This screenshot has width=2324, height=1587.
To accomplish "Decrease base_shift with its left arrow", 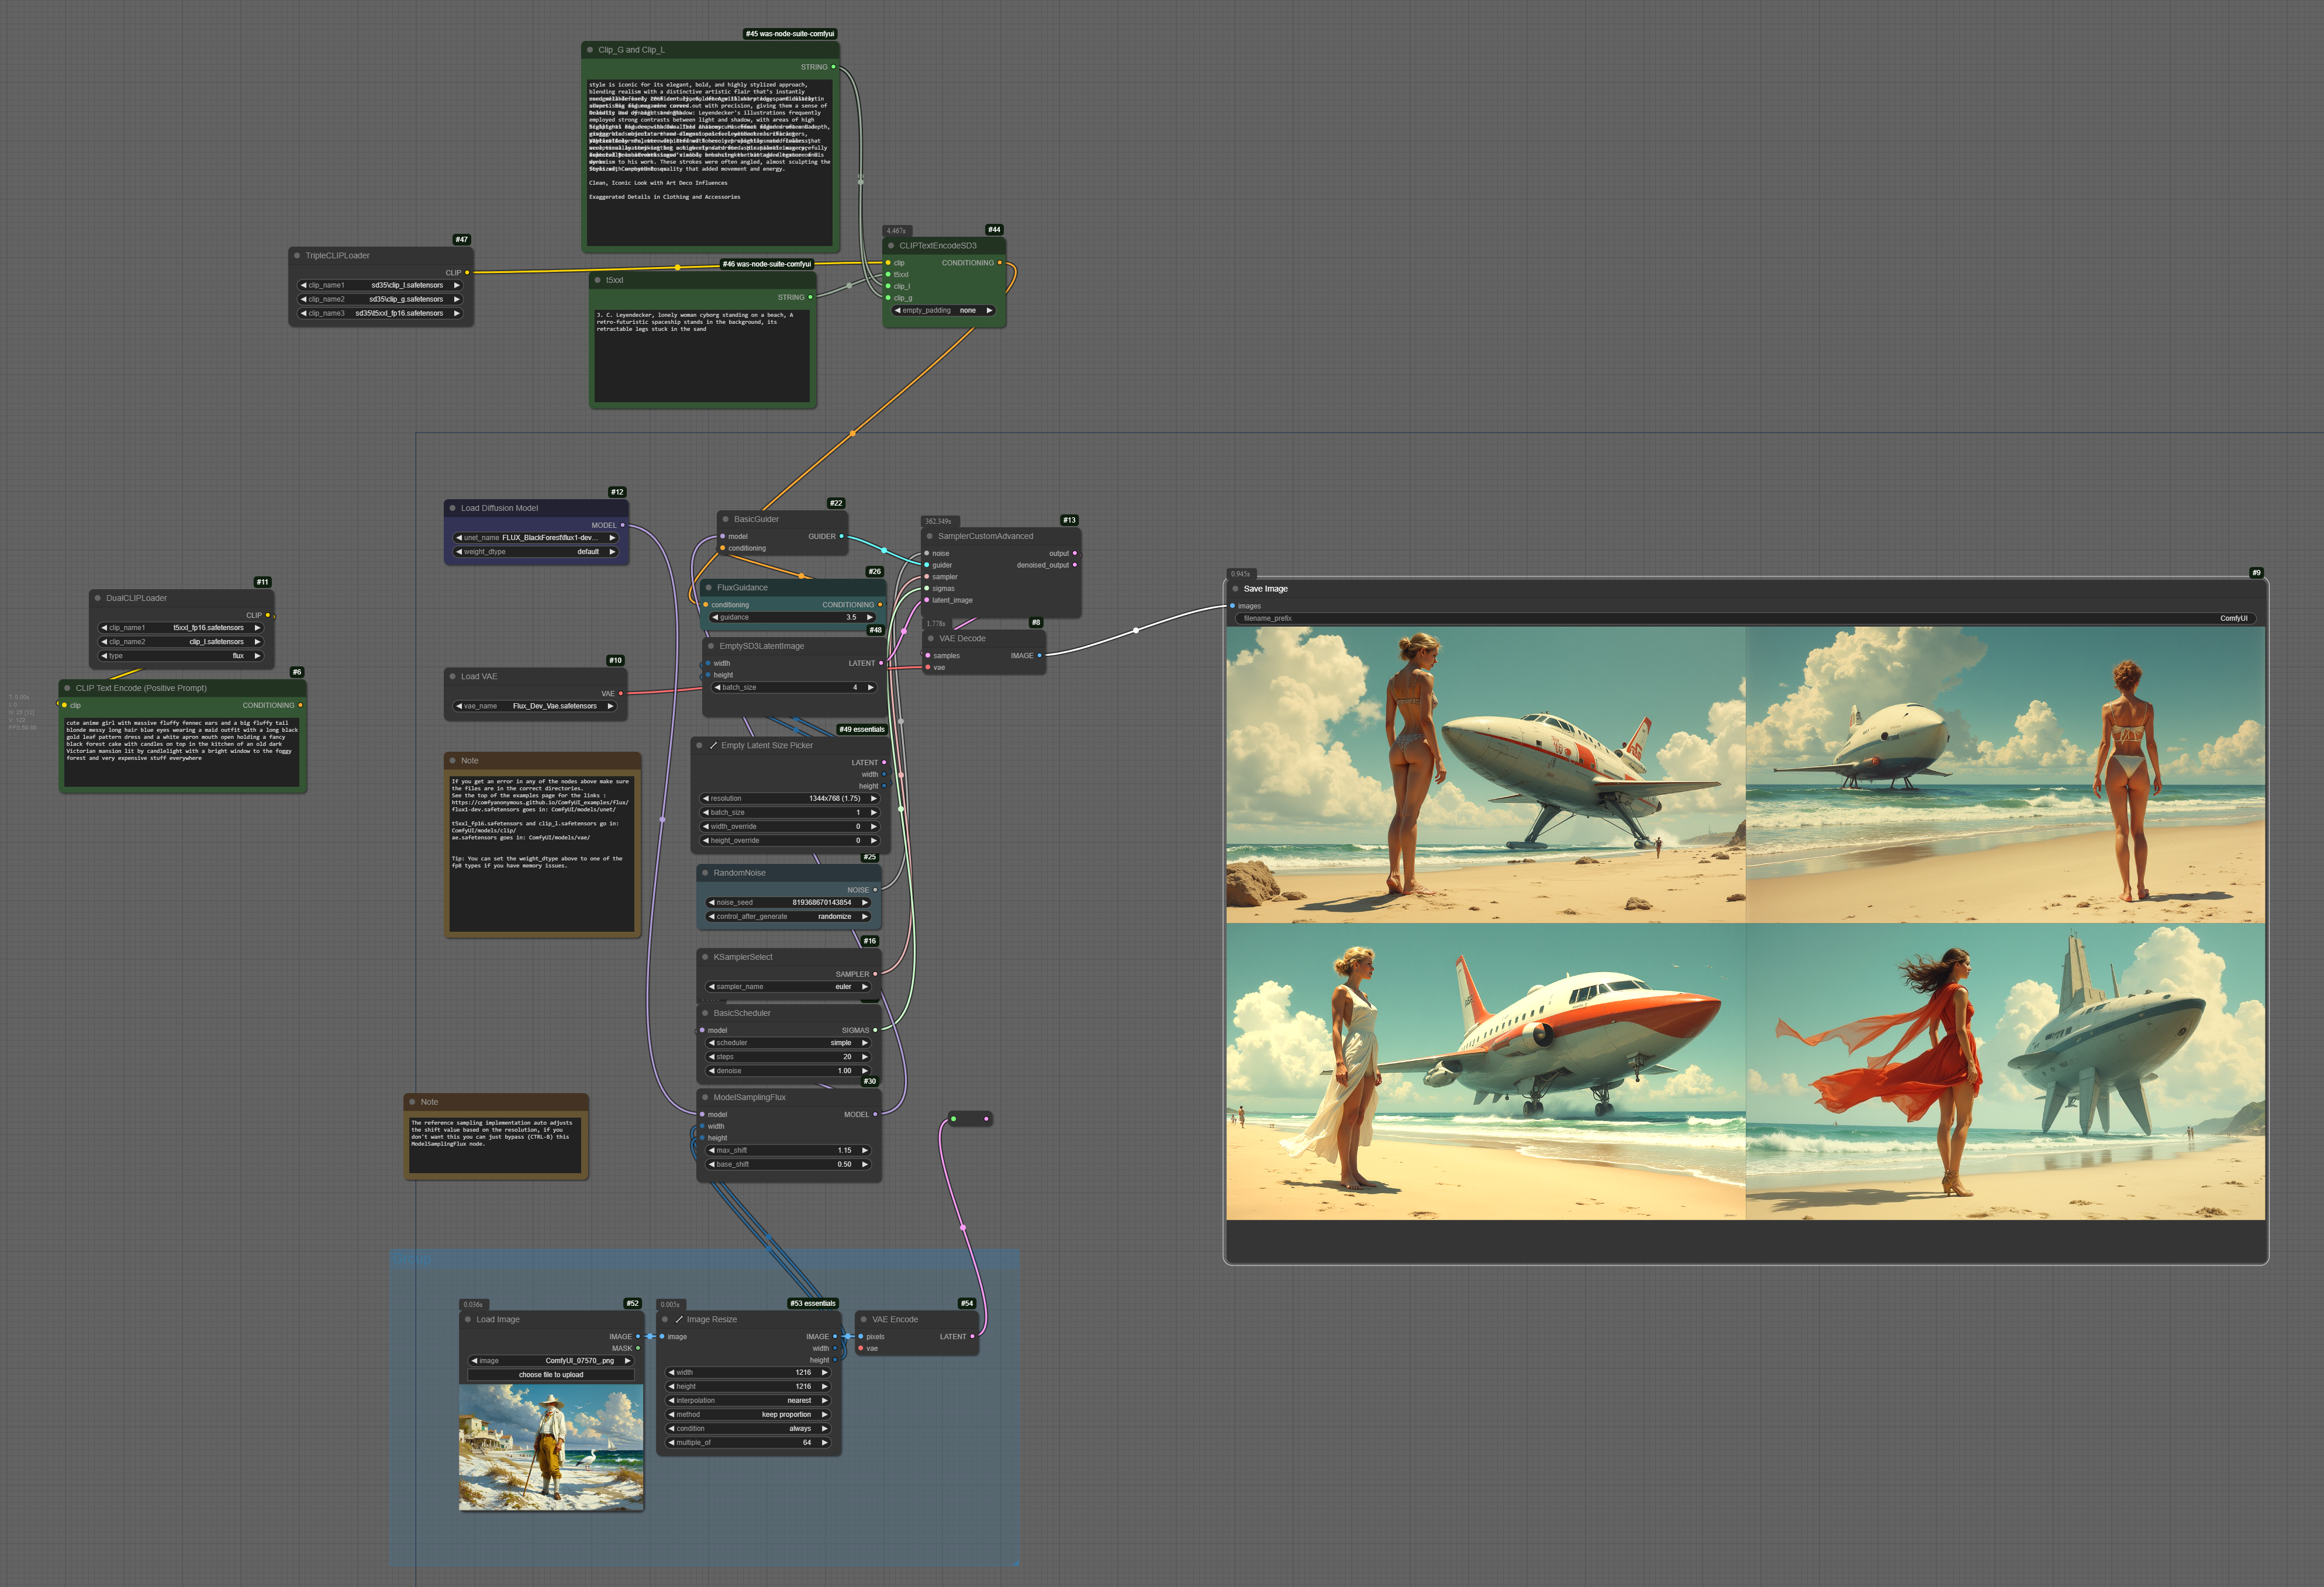I will tap(712, 1165).
